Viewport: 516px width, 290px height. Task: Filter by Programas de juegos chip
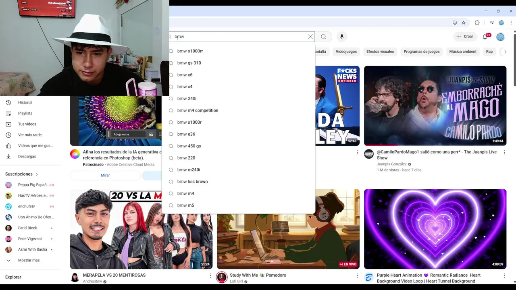coord(422,52)
